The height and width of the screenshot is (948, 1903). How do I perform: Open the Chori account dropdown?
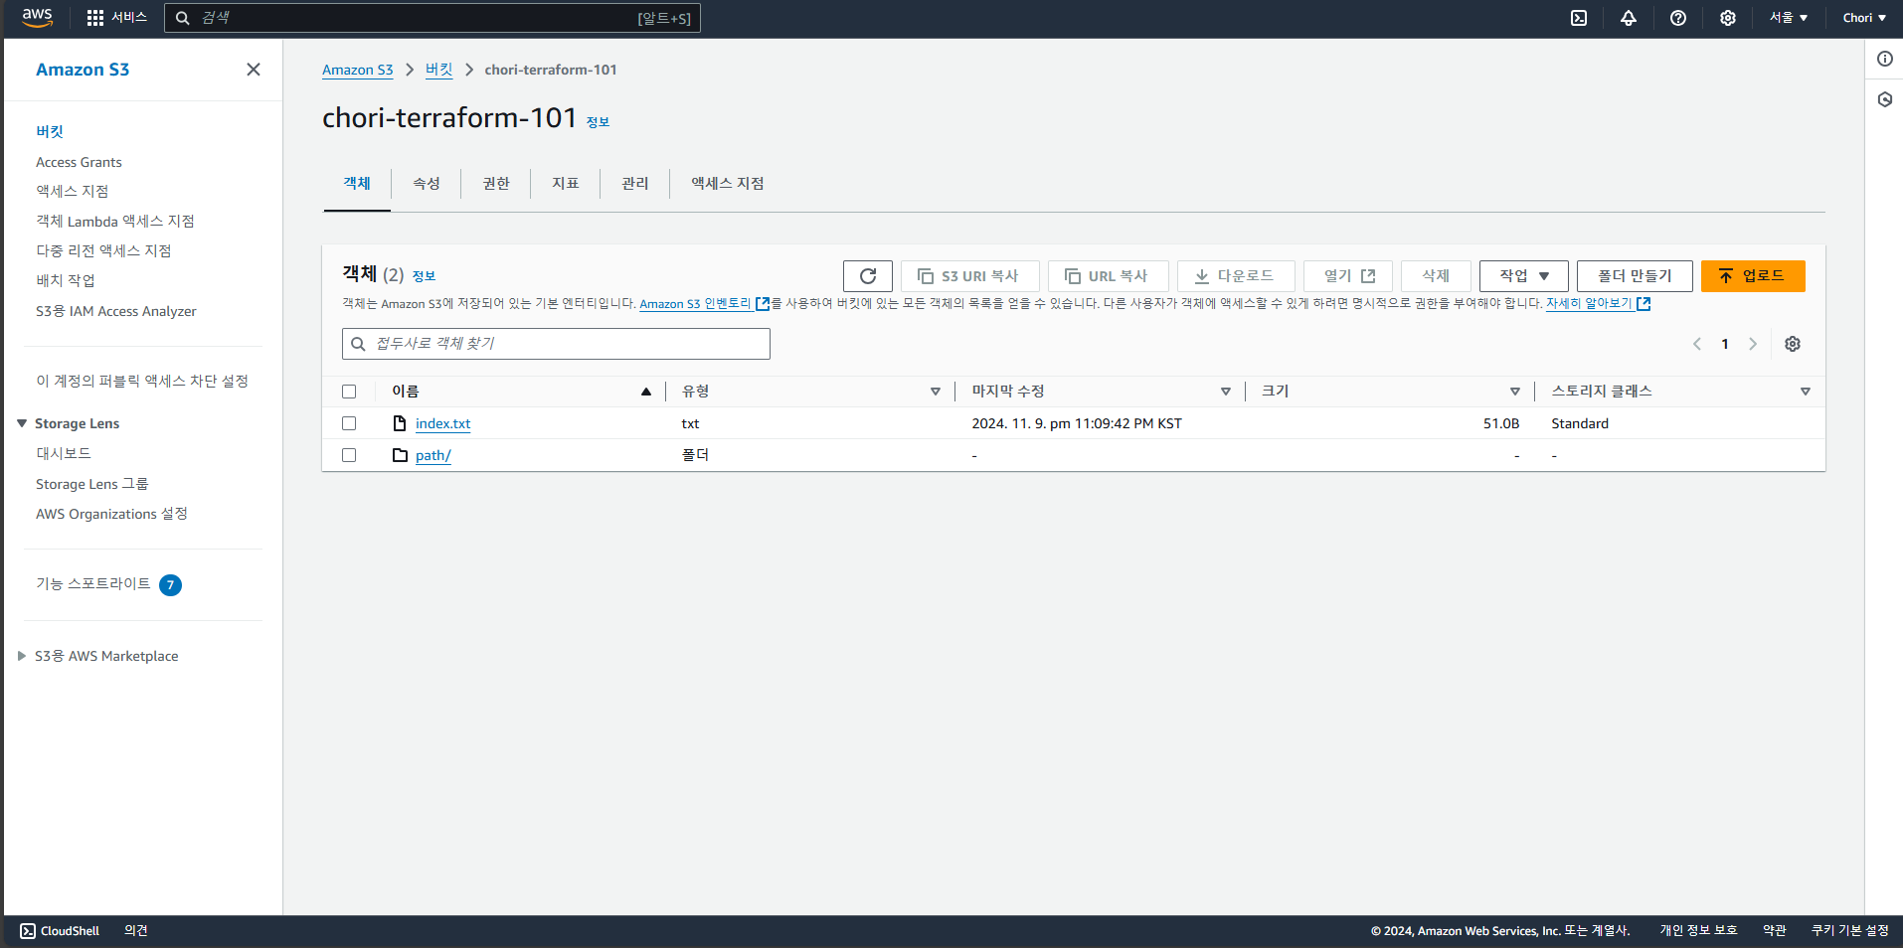pos(1864,18)
